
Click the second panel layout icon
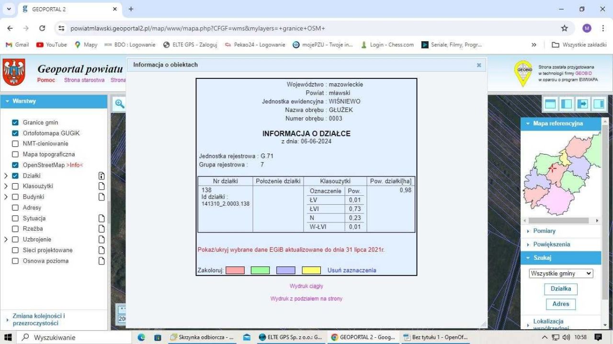[x=567, y=104]
